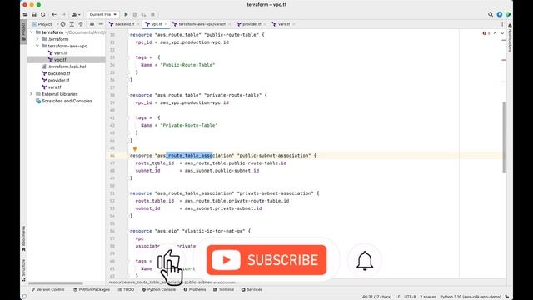This screenshot has width=533, height=300.
Task: Click the yellow intention light bulb
Action: pos(135,148)
